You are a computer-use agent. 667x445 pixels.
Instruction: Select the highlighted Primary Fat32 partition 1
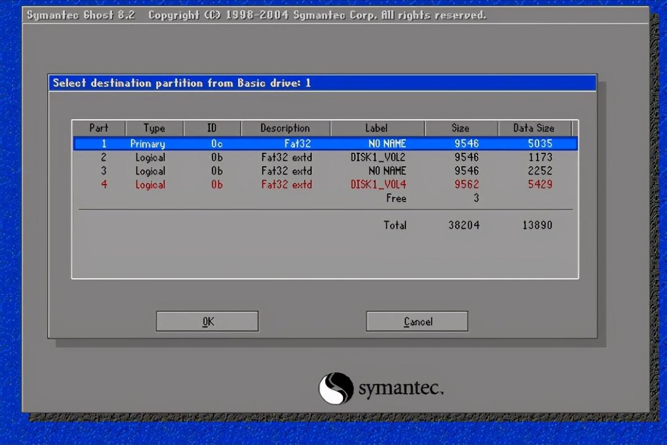(325, 144)
